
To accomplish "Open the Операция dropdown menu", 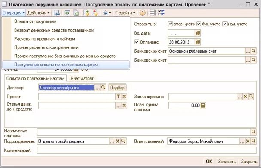I will tap(14, 13).
